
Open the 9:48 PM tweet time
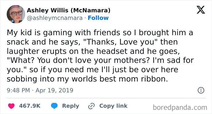click(18, 90)
